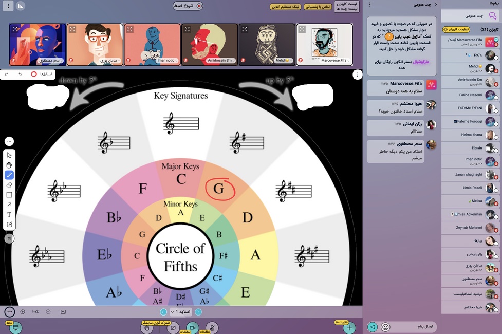
Task: Choose the rectangle shape tool
Action: point(9,195)
